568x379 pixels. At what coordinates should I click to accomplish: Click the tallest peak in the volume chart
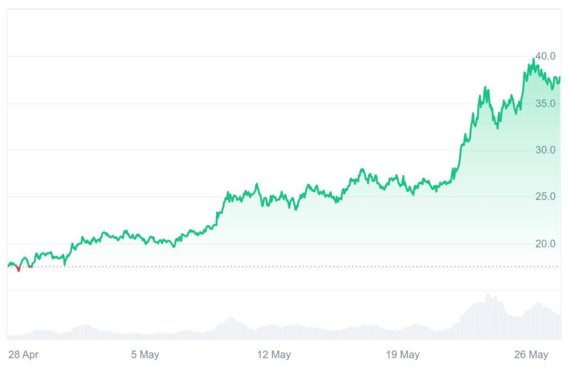(488, 296)
